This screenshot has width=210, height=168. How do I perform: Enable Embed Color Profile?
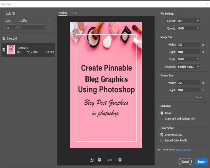tap(162, 140)
